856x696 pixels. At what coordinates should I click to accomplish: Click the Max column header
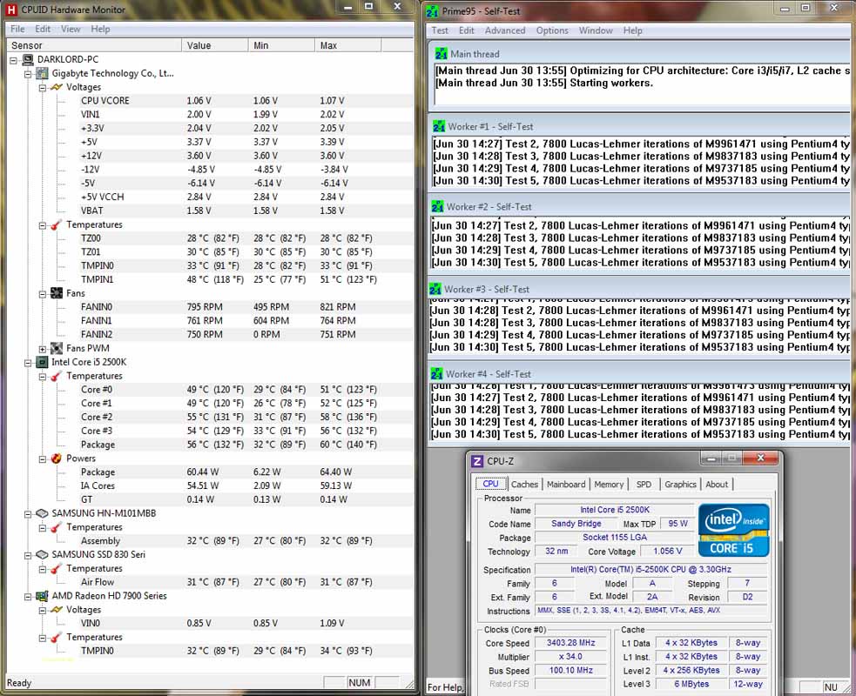347,45
